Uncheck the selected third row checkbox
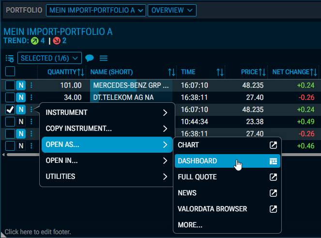Image resolution: width=321 pixels, height=238 pixels. [x=10, y=110]
